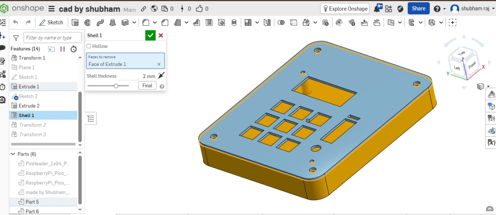496x215 pixels.
Task: Expand the Fillet tool dropdown arrow
Action: point(155,23)
